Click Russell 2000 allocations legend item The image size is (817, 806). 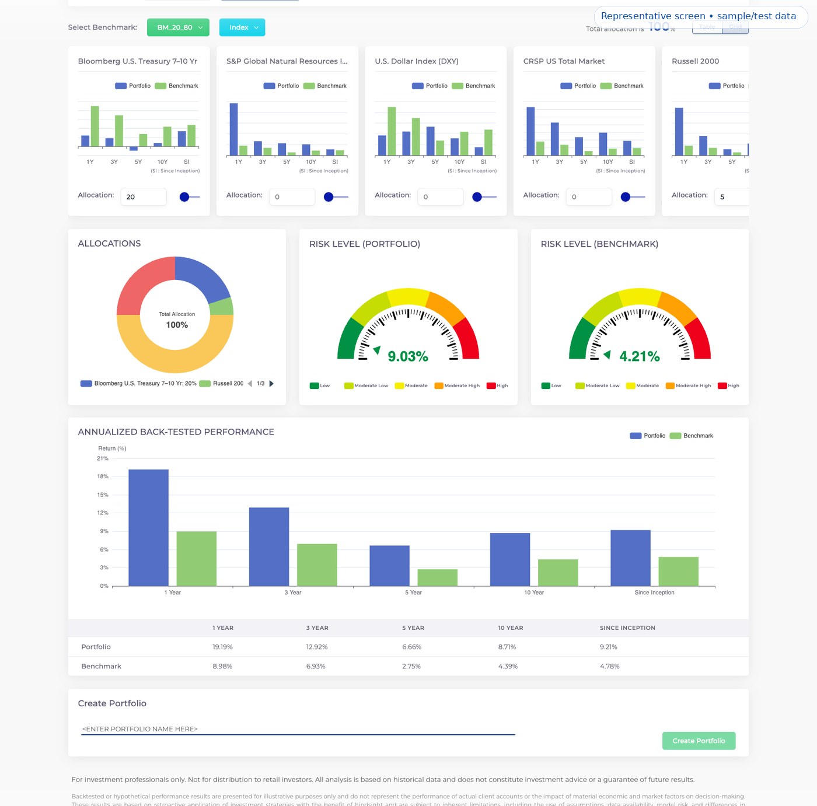tap(221, 384)
